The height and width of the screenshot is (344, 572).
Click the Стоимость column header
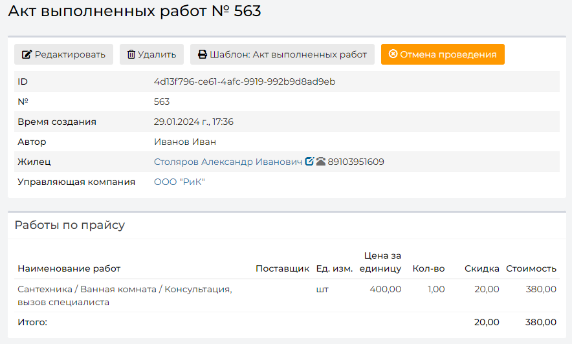[x=531, y=268]
